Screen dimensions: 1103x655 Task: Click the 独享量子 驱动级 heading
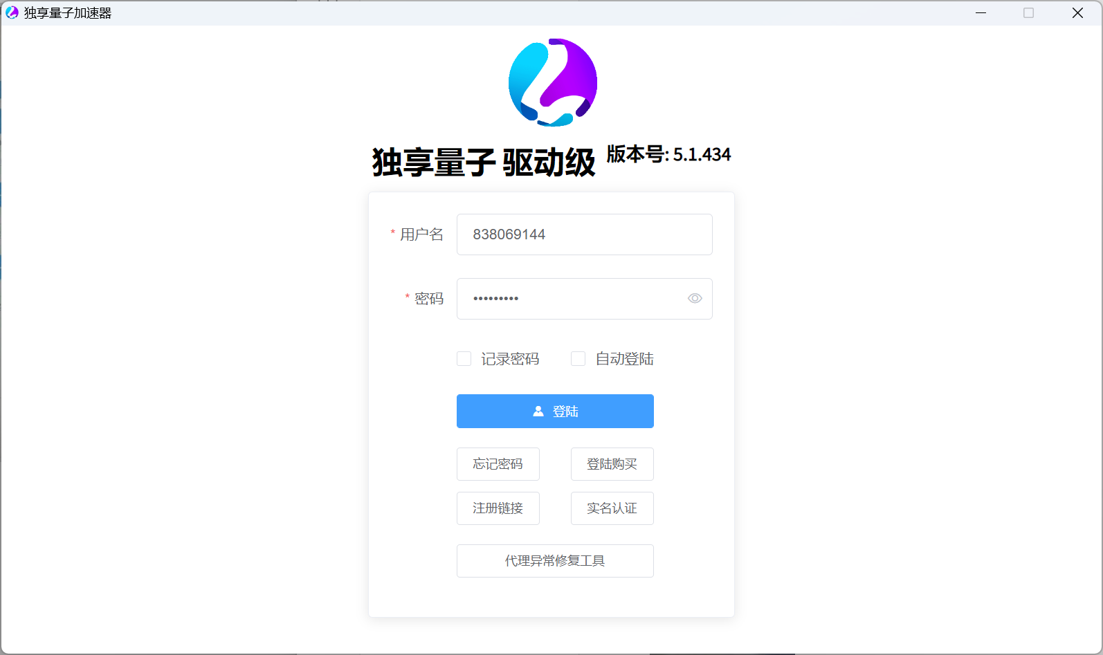click(484, 163)
